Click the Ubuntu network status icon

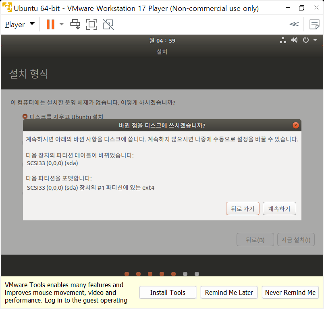(x=283, y=40)
